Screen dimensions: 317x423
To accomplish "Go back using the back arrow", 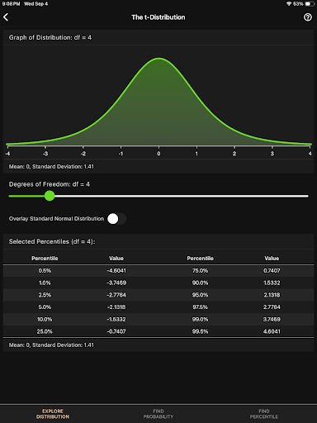I will tap(6, 17).
